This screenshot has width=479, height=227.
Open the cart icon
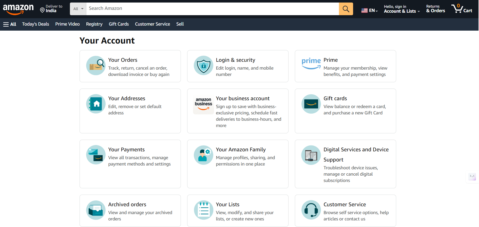click(462, 9)
